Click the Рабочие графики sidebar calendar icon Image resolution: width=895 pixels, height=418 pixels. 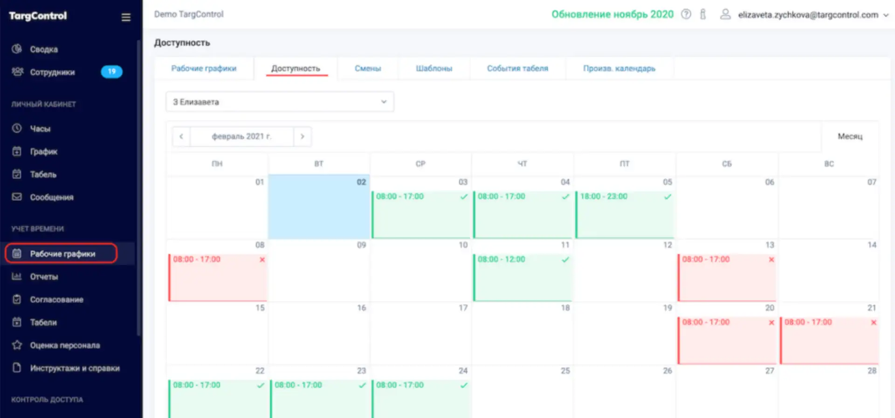point(17,253)
